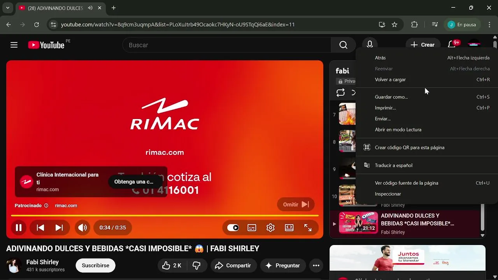Click Fabi Shirley channel avatar
Viewport: 498px width, 280px height.
14,266
